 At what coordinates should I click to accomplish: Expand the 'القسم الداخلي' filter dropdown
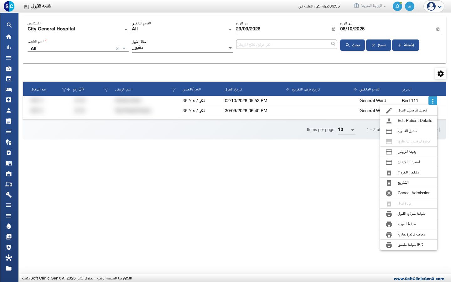(x=230, y=29)
